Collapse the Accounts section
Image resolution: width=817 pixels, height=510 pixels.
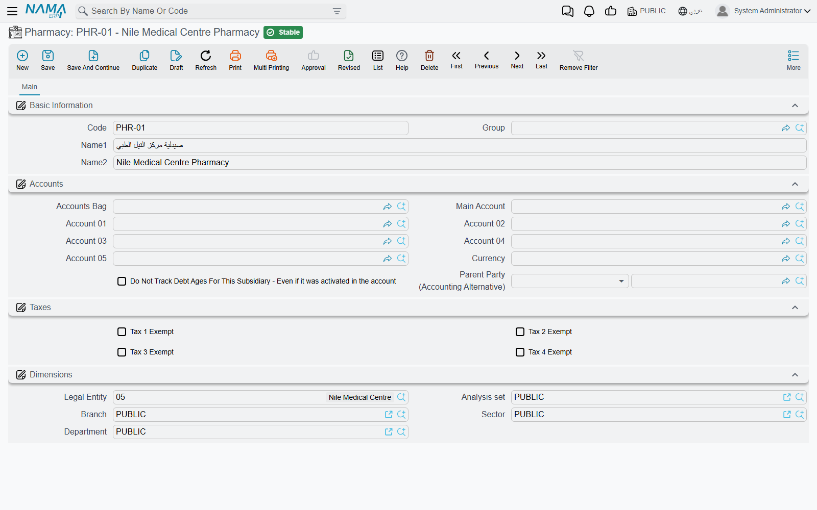pos(795,184)
